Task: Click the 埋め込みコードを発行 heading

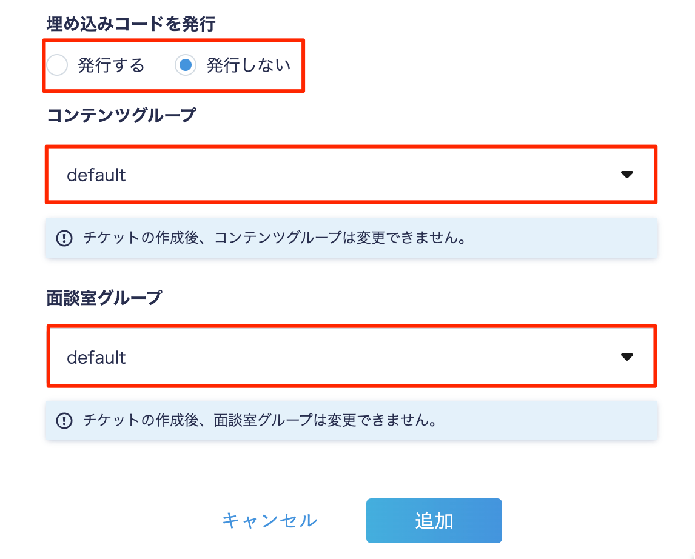Action: (131, 24)
